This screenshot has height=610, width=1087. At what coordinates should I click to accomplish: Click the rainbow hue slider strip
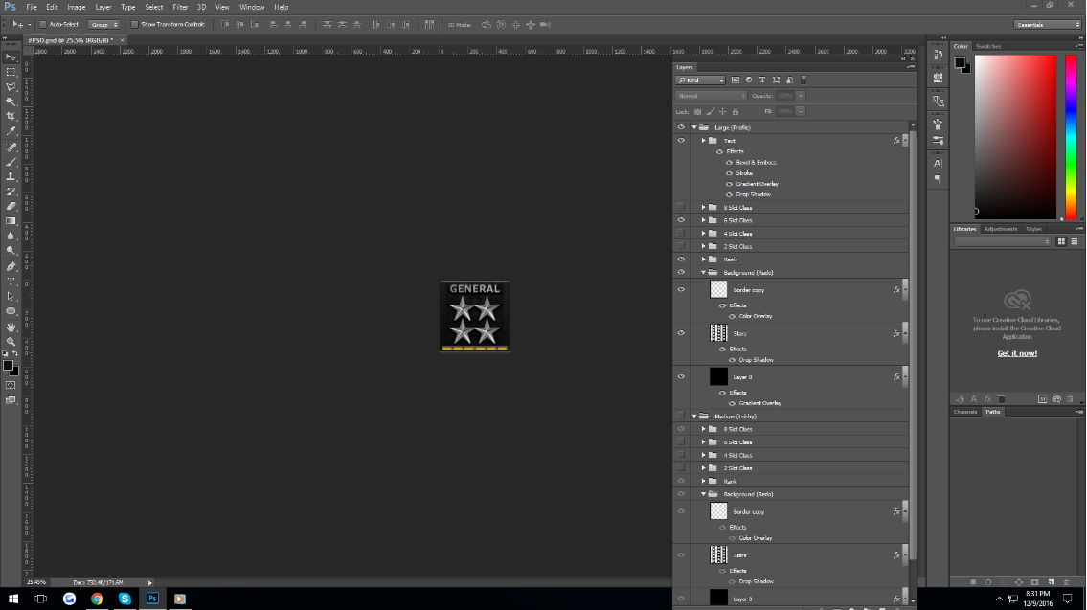tap(1071, 137)
